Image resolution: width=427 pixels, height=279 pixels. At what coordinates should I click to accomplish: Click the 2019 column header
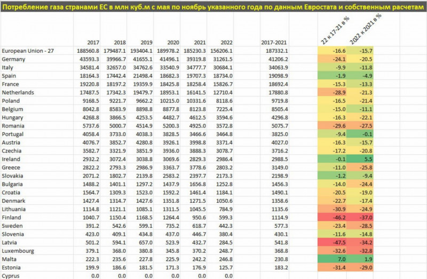[x=146, y=43]
